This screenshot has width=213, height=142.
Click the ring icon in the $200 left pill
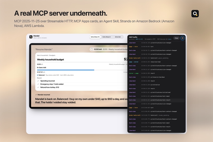(x=92, y=49)
